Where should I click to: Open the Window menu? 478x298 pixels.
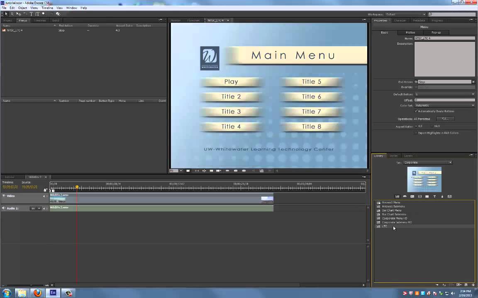click(72, 8)
